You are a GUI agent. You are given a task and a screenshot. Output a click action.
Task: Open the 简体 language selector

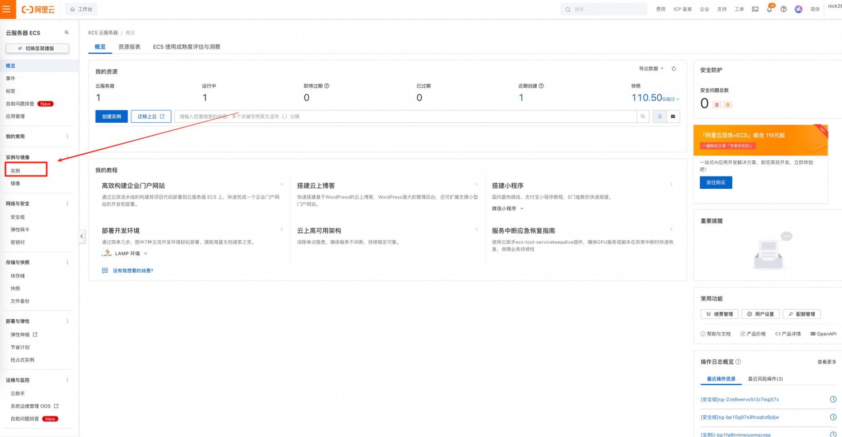point(815,9)
